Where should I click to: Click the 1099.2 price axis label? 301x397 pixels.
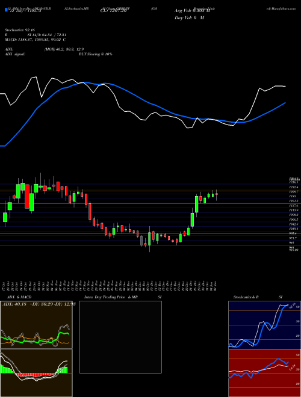point(293,215)
